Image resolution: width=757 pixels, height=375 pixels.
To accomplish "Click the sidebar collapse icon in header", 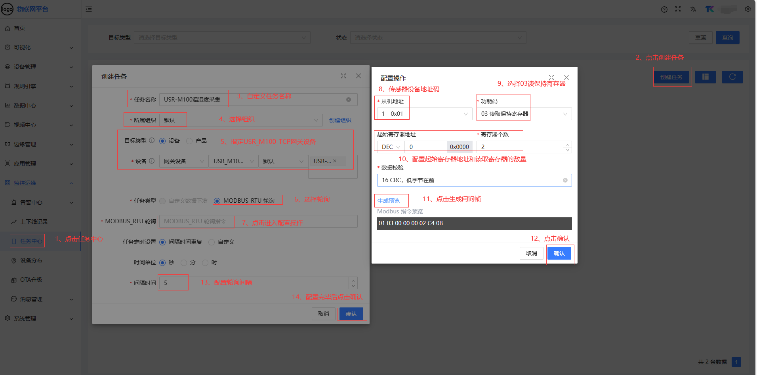I will [x=89, y=9].
